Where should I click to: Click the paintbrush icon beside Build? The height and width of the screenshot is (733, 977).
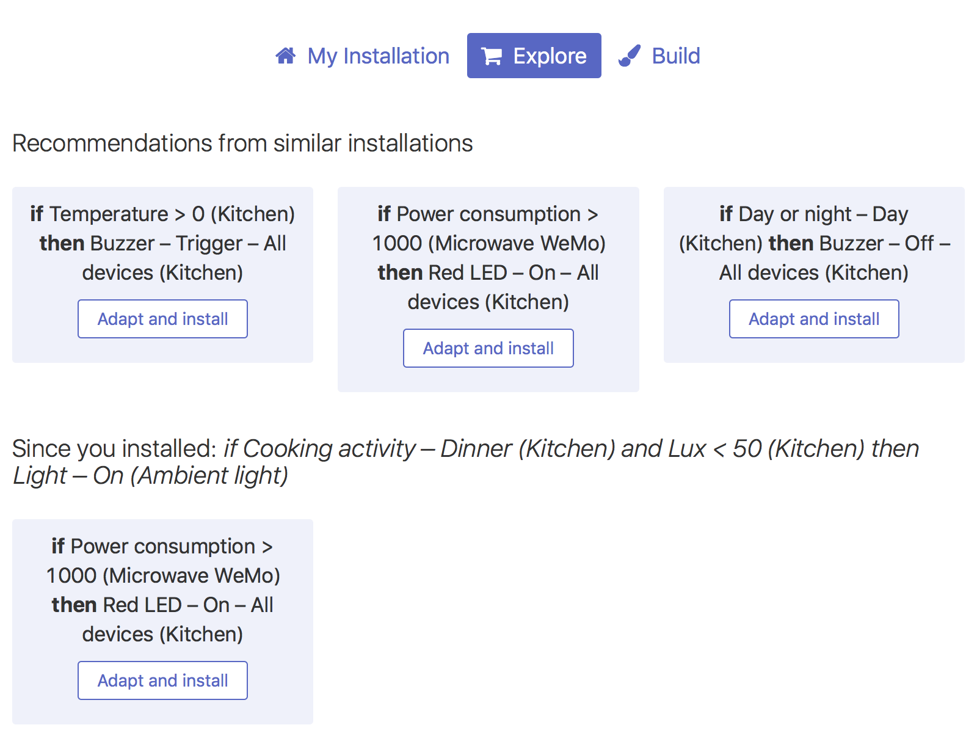click(630, 56)
